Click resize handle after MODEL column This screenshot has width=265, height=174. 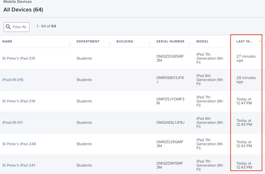coord(230,44)
